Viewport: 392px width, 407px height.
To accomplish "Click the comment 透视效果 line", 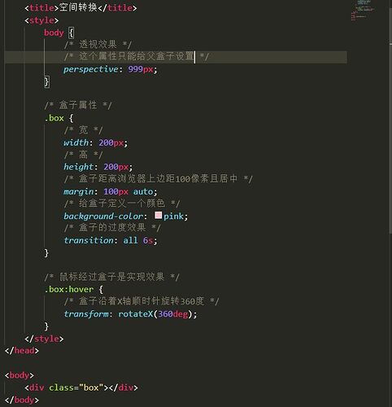I will 98,44.
